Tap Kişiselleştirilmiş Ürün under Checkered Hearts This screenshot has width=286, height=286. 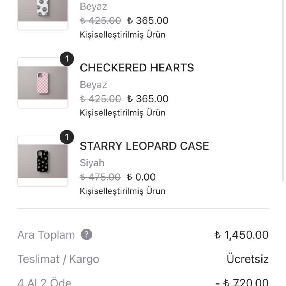[x=123, y=113]
